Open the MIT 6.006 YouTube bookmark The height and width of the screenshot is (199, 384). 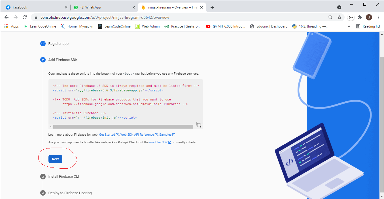pyautogui.click(x=226, y=26)
